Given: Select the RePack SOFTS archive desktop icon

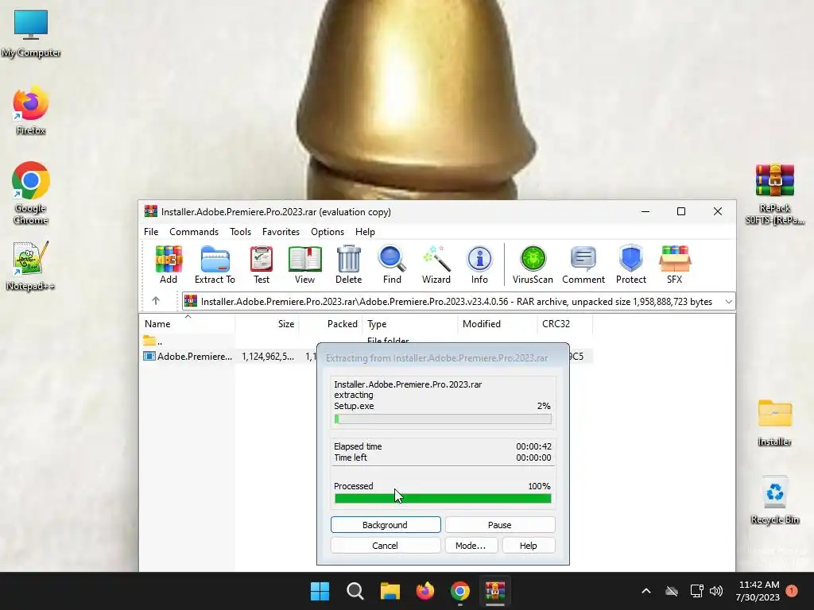Looking at the screenshot, I should click(x=774, y=194).
